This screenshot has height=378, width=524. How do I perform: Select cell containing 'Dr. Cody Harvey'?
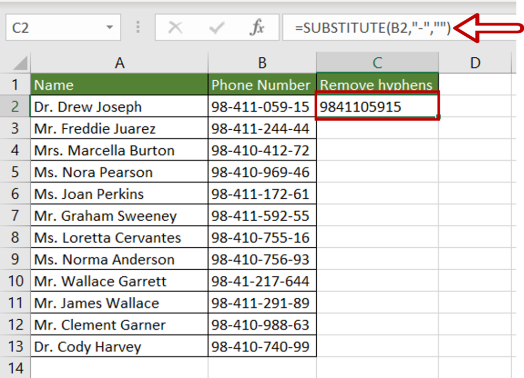(x=119, y=346)
